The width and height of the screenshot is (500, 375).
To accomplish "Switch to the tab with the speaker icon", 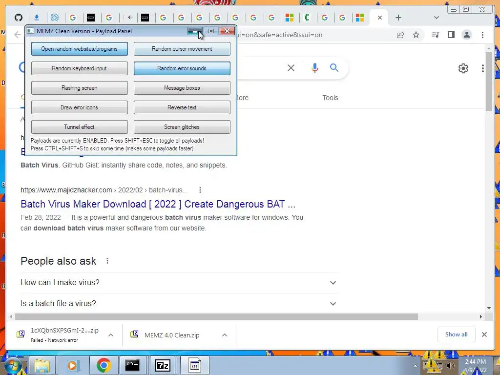I will [130, 18].
